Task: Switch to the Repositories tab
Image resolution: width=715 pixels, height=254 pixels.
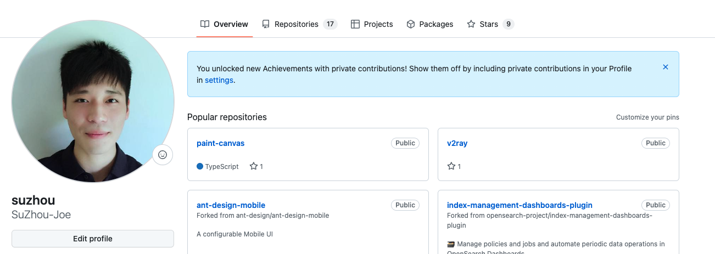Action: (x=296, y=24)
